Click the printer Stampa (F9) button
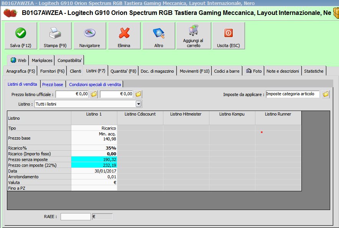The image size is (339, 228). point(55,36)
